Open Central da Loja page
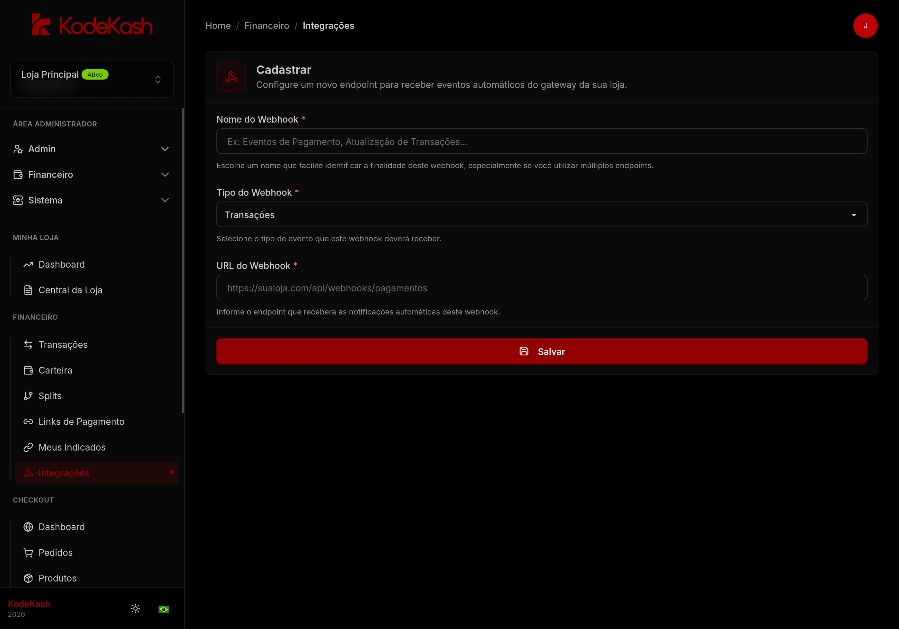Viewport: 899px width, 629px height. pyautogui.click(x=97, y=290)
